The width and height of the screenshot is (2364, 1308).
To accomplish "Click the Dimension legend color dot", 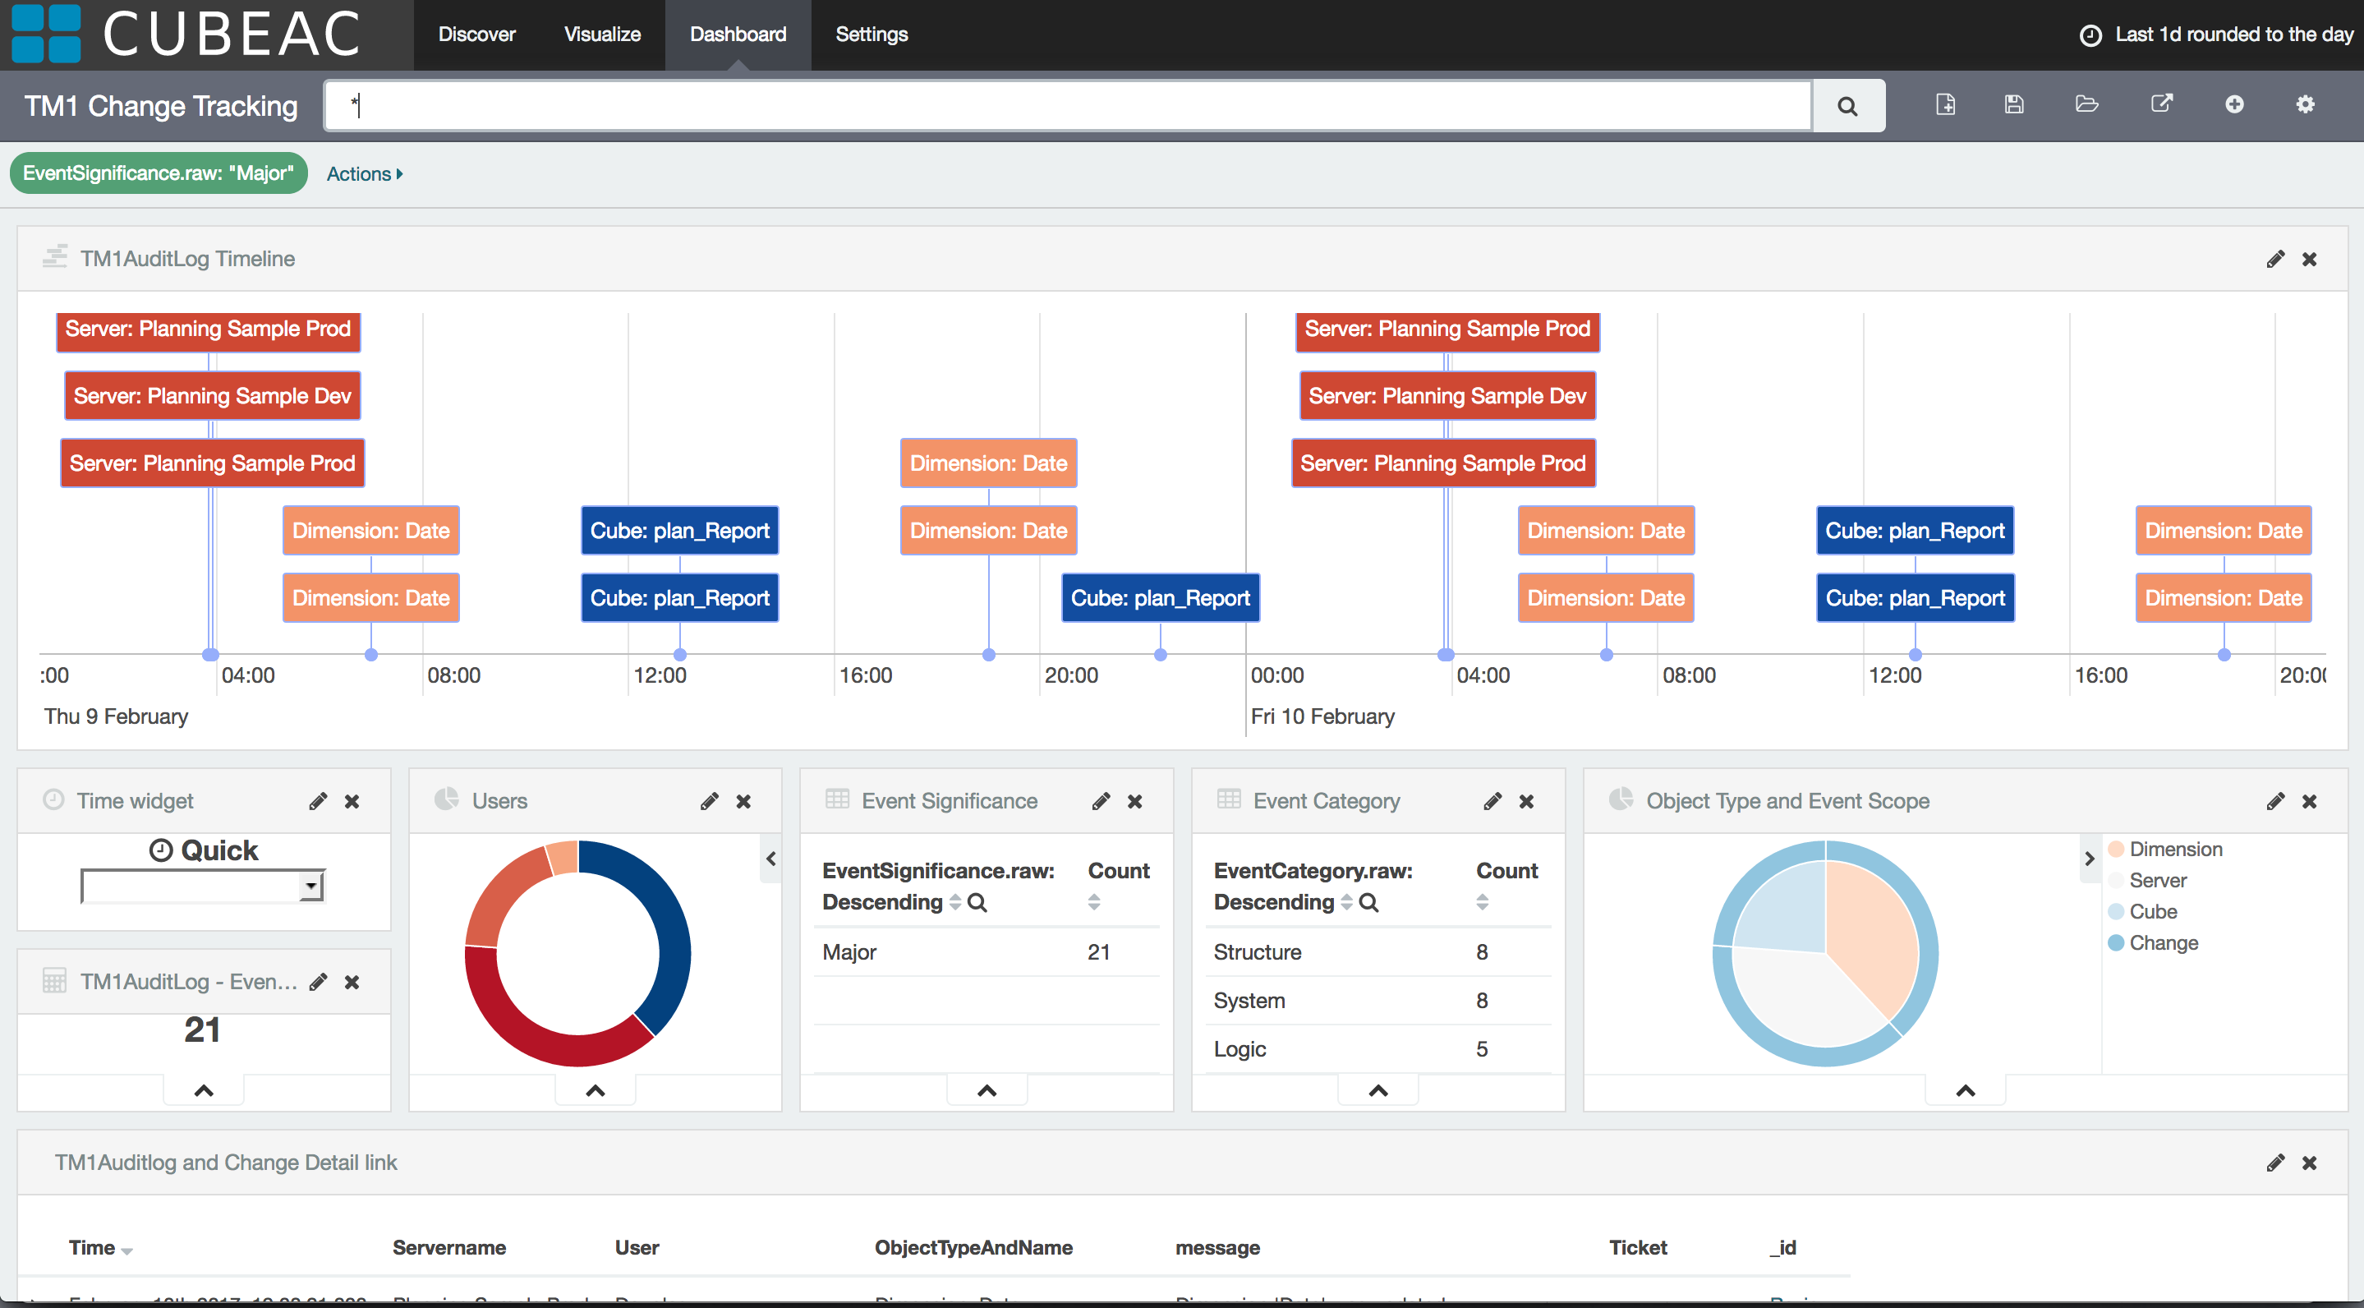I will tap(2116, 849).
